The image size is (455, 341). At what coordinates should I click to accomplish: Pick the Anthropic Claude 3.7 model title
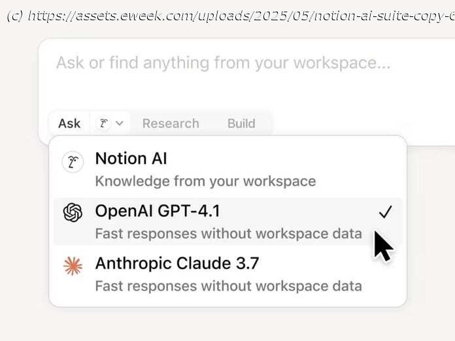[x=177, y=263]
